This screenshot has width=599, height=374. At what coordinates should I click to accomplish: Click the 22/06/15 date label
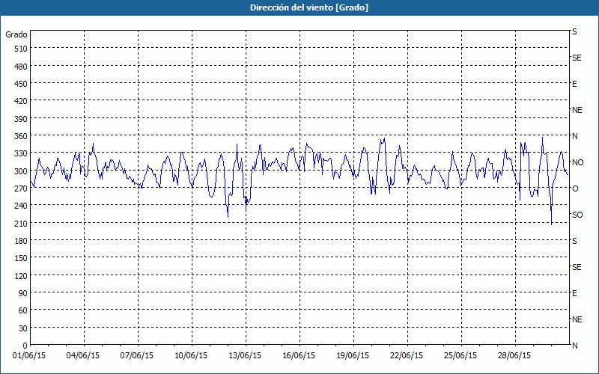click(407, 356)
